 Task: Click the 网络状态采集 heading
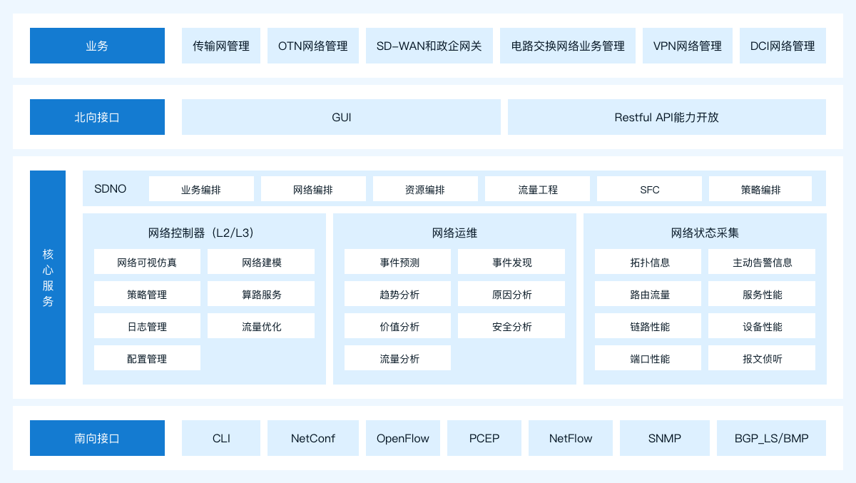coord(705,233)
